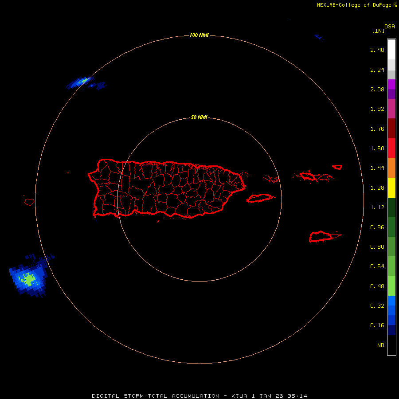Click the 2.40 legend value

(377, 50)
